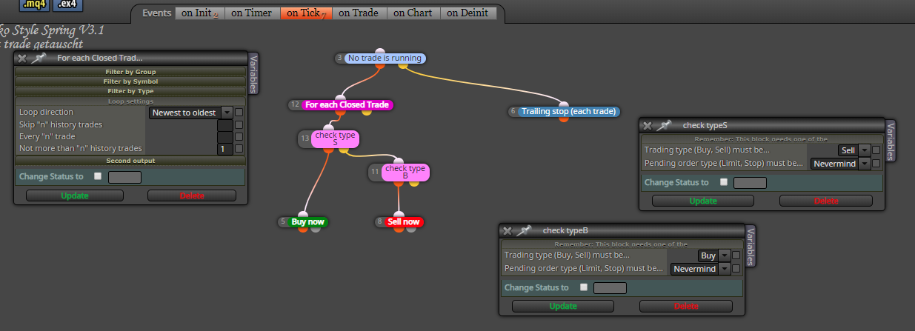
Task: Switch to the on Timer events tab
Action: [x=253, y=13]
